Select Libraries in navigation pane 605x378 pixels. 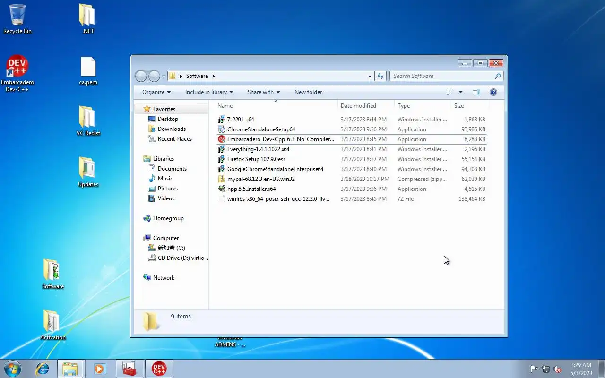point(164,159)
